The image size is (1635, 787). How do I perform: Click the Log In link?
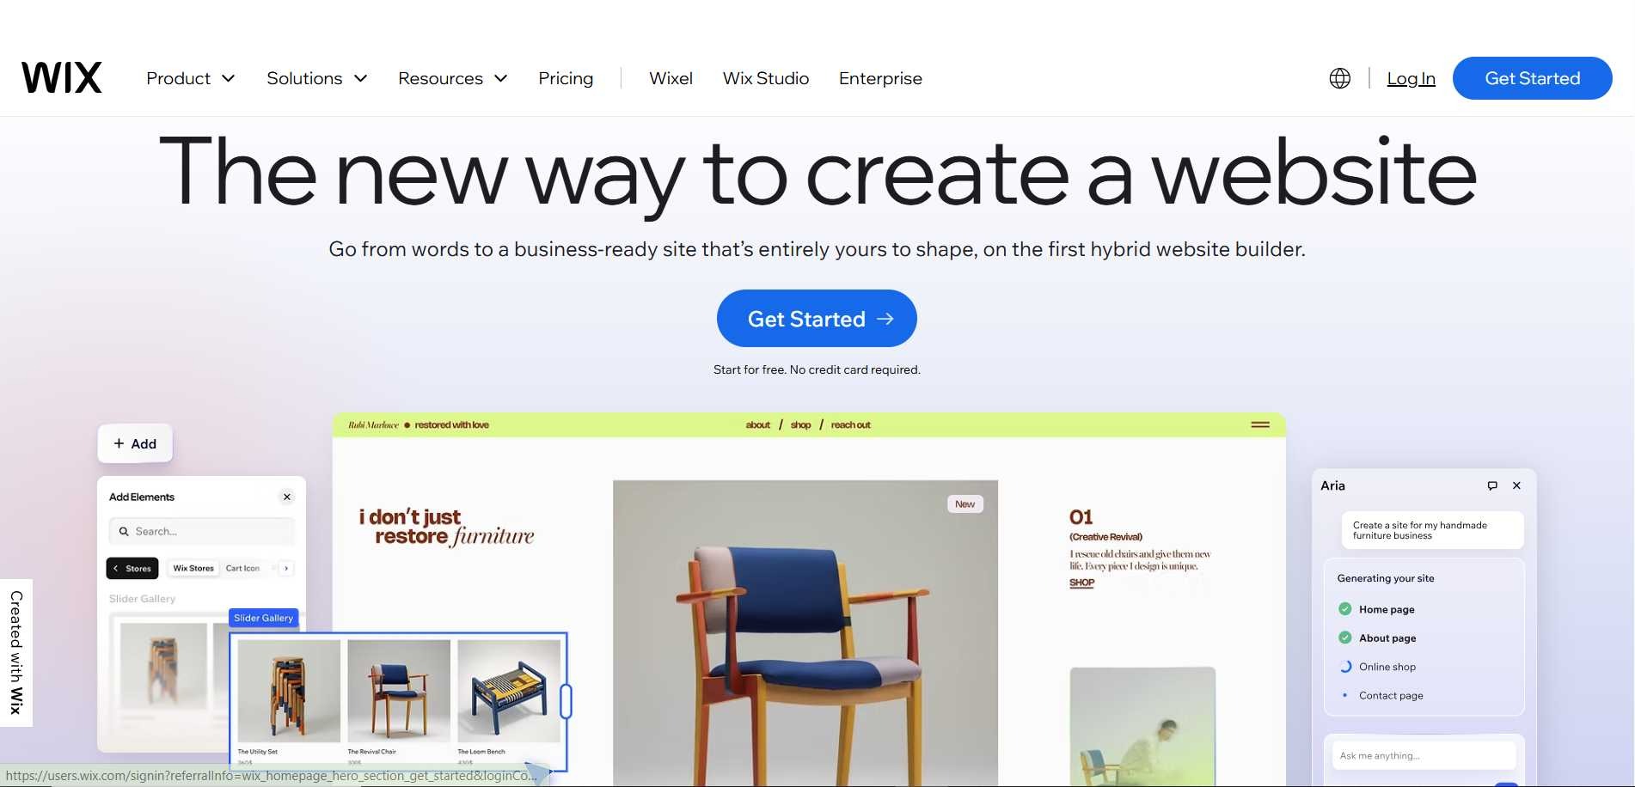pyautogui.click(x=1411, y=78)
